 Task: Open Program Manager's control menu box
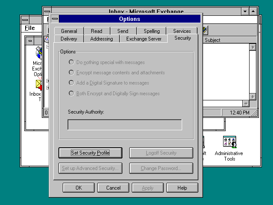click(25, 20)
